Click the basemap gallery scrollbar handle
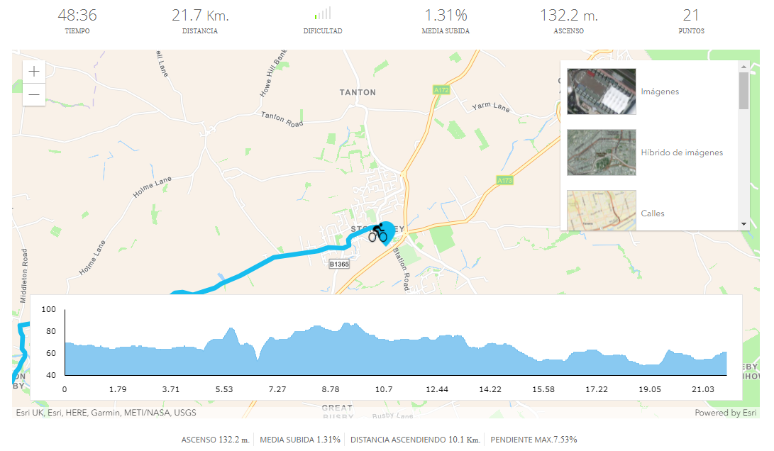 pyautogui.click(x=744, y=90)
